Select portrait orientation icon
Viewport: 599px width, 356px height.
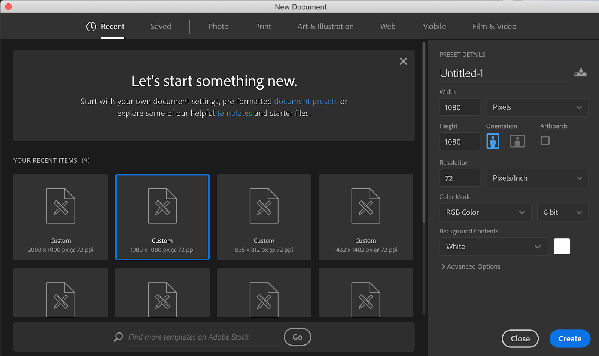click(x=493, y=141)
